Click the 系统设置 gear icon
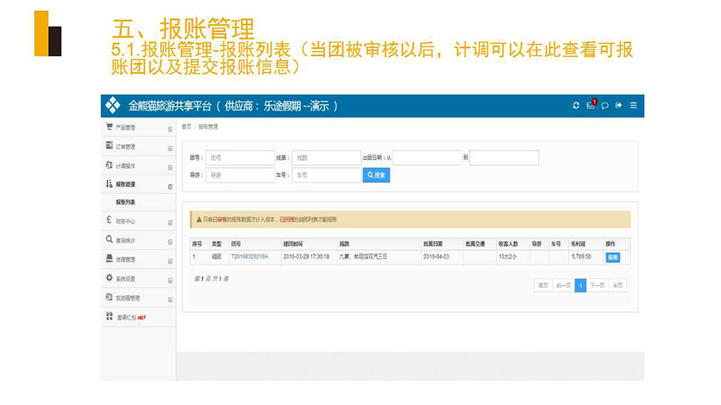 click(x=109, y=278)
